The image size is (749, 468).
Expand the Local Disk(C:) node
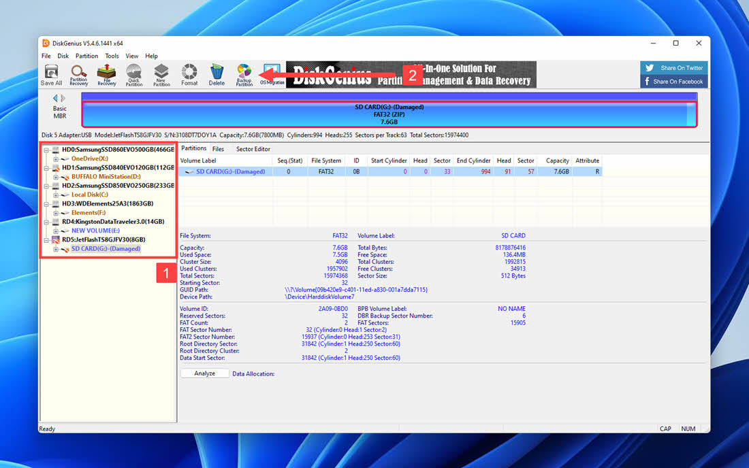(55, 195)
